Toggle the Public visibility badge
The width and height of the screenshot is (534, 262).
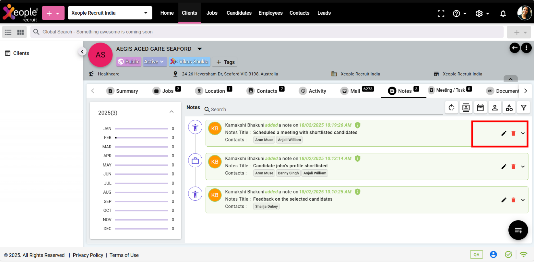tap(129, 62)
